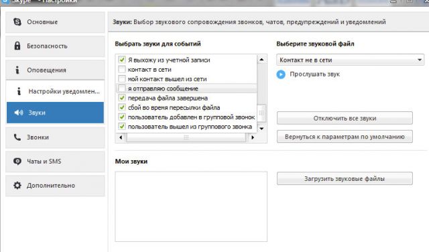The width and height of the screenshot is (429, 252).
Task: Open the Звонки settings section
Action: (x=55, y=137)
